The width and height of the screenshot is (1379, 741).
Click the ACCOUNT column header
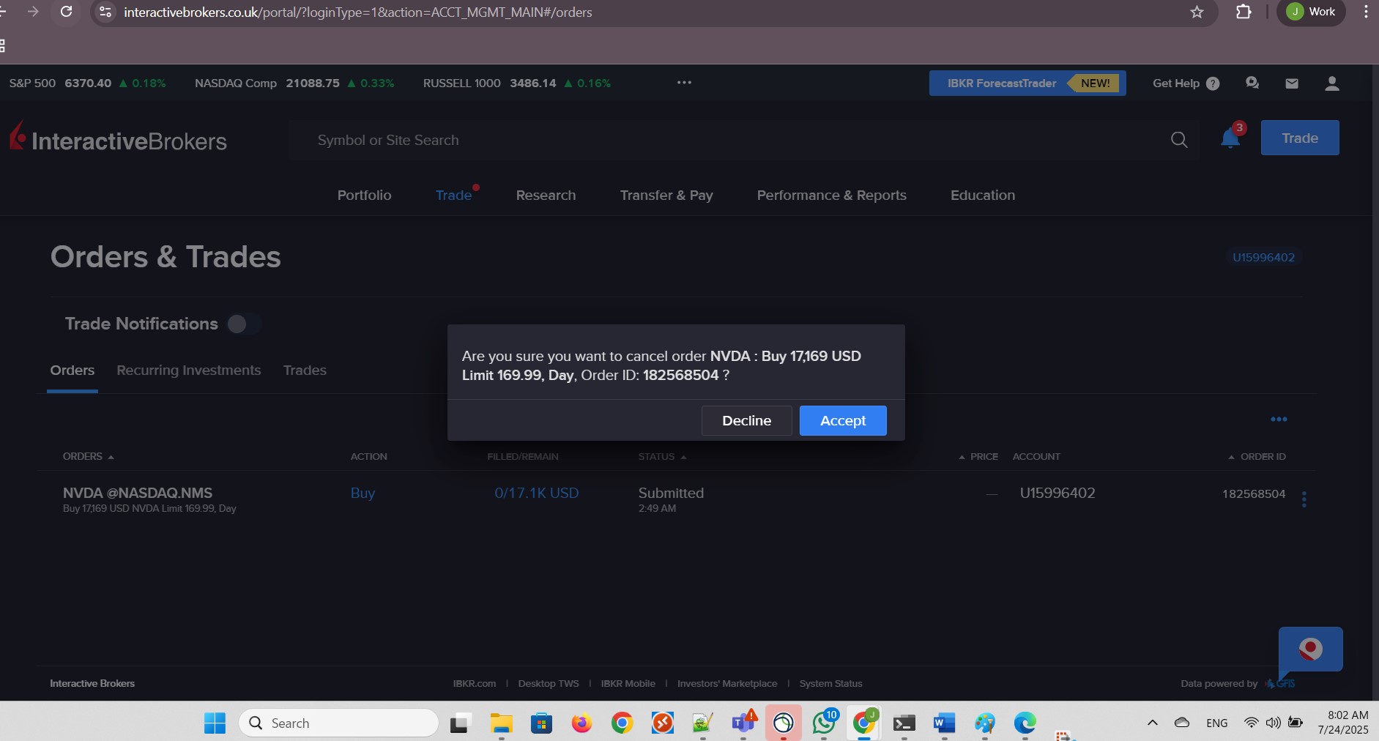1036,456
